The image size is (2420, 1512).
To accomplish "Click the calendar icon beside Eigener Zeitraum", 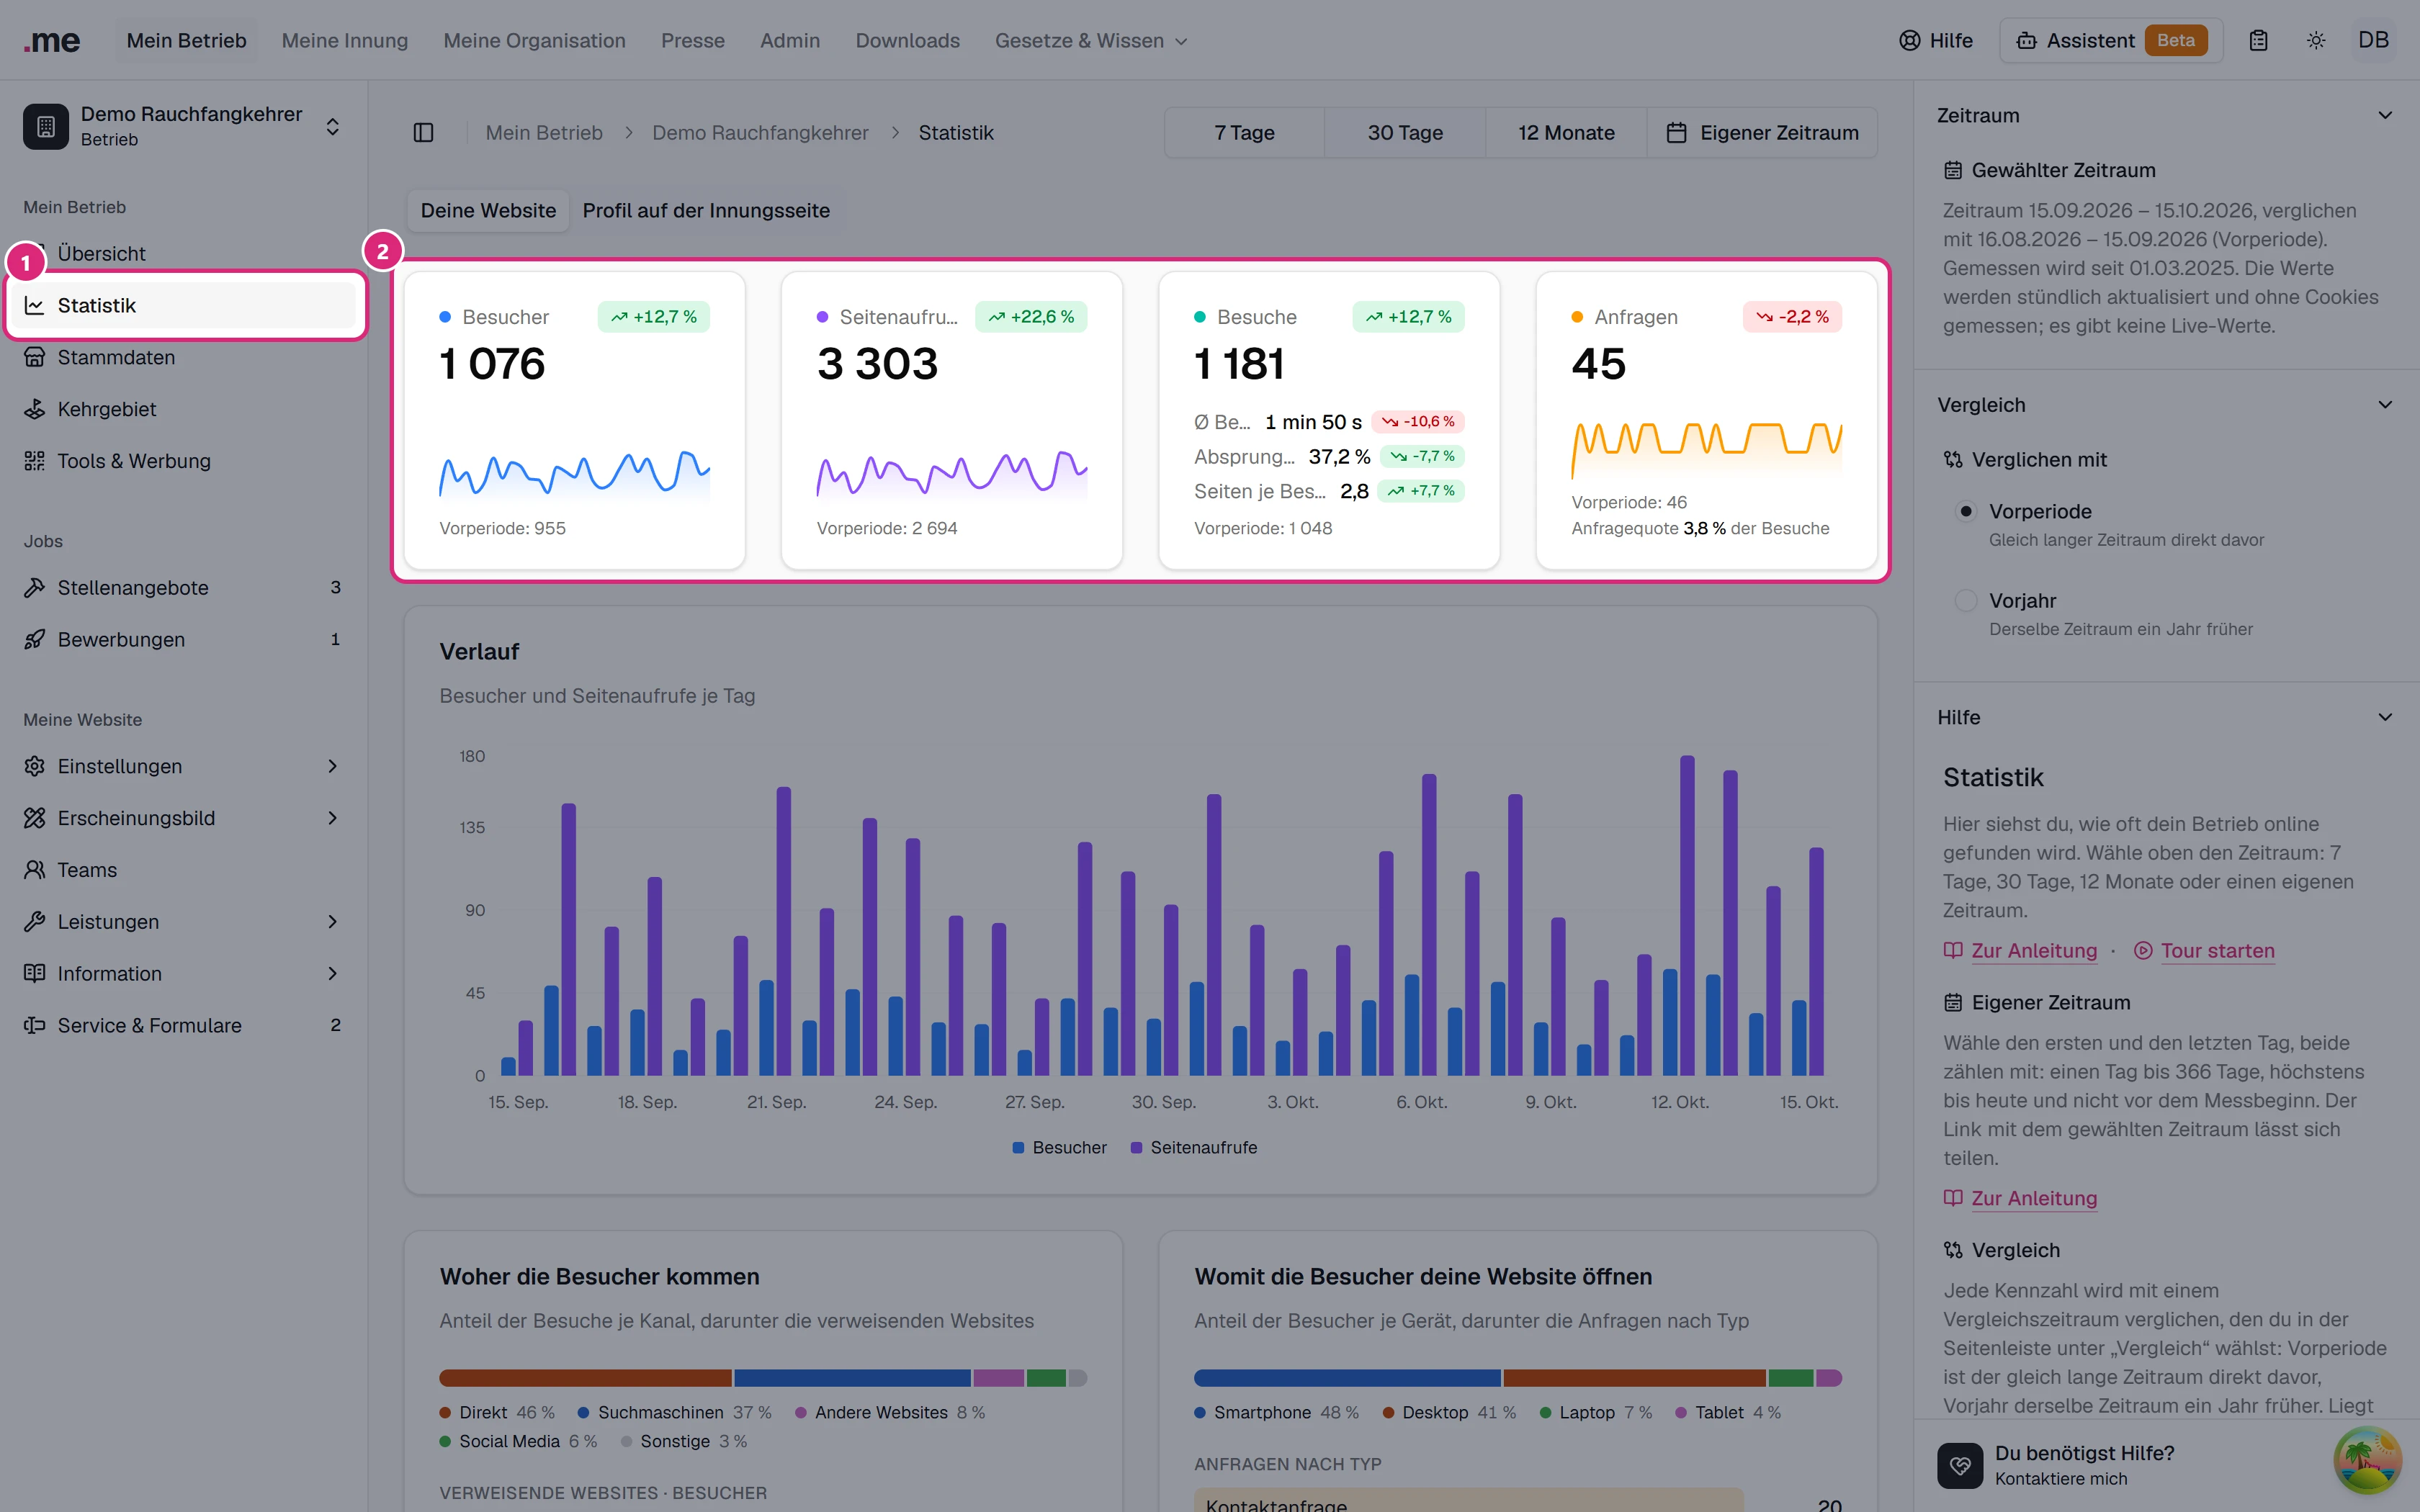I will pyautogui.click(x=1677, y=133).
